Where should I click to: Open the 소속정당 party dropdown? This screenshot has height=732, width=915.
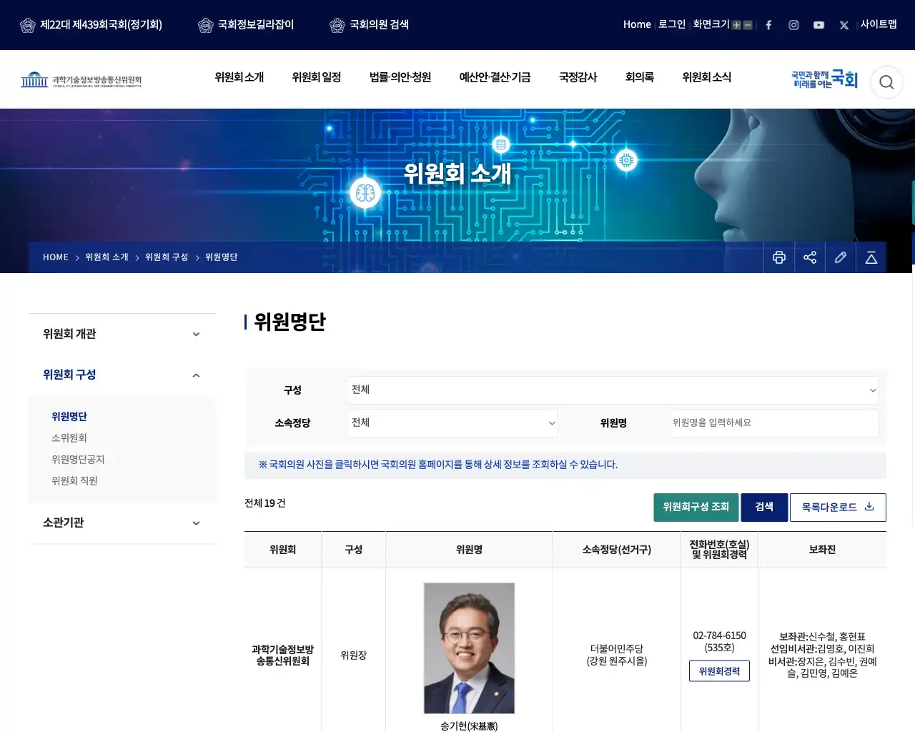[453, 423]
